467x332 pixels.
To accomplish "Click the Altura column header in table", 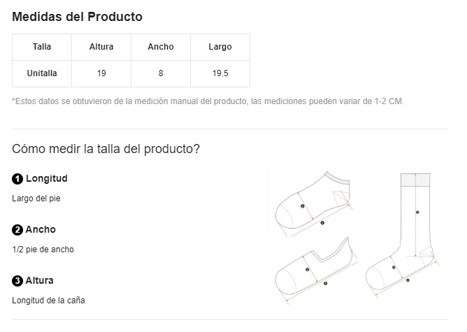I will tap(101, 48).
